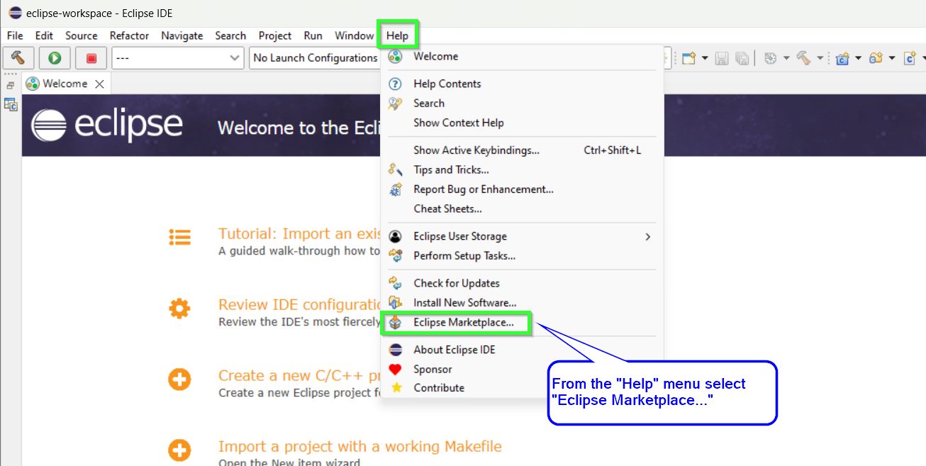Click the New C/C++ Class toolbar icon
Screen dimensions: 926x466
coord(842,58)
